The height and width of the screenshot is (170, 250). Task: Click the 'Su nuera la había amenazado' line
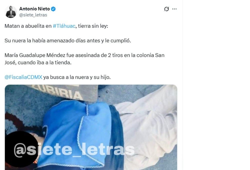pos(67,41)
